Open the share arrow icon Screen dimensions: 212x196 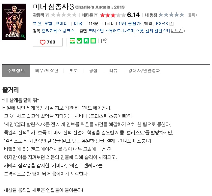(x=104, y=41)
